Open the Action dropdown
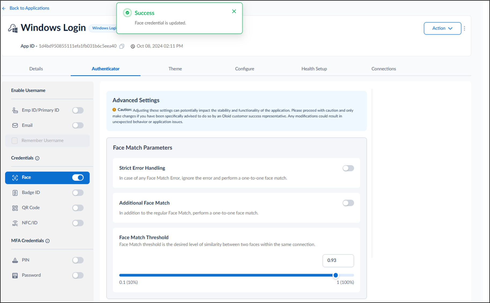Screen dimensions: 490x303 point(443,28)
